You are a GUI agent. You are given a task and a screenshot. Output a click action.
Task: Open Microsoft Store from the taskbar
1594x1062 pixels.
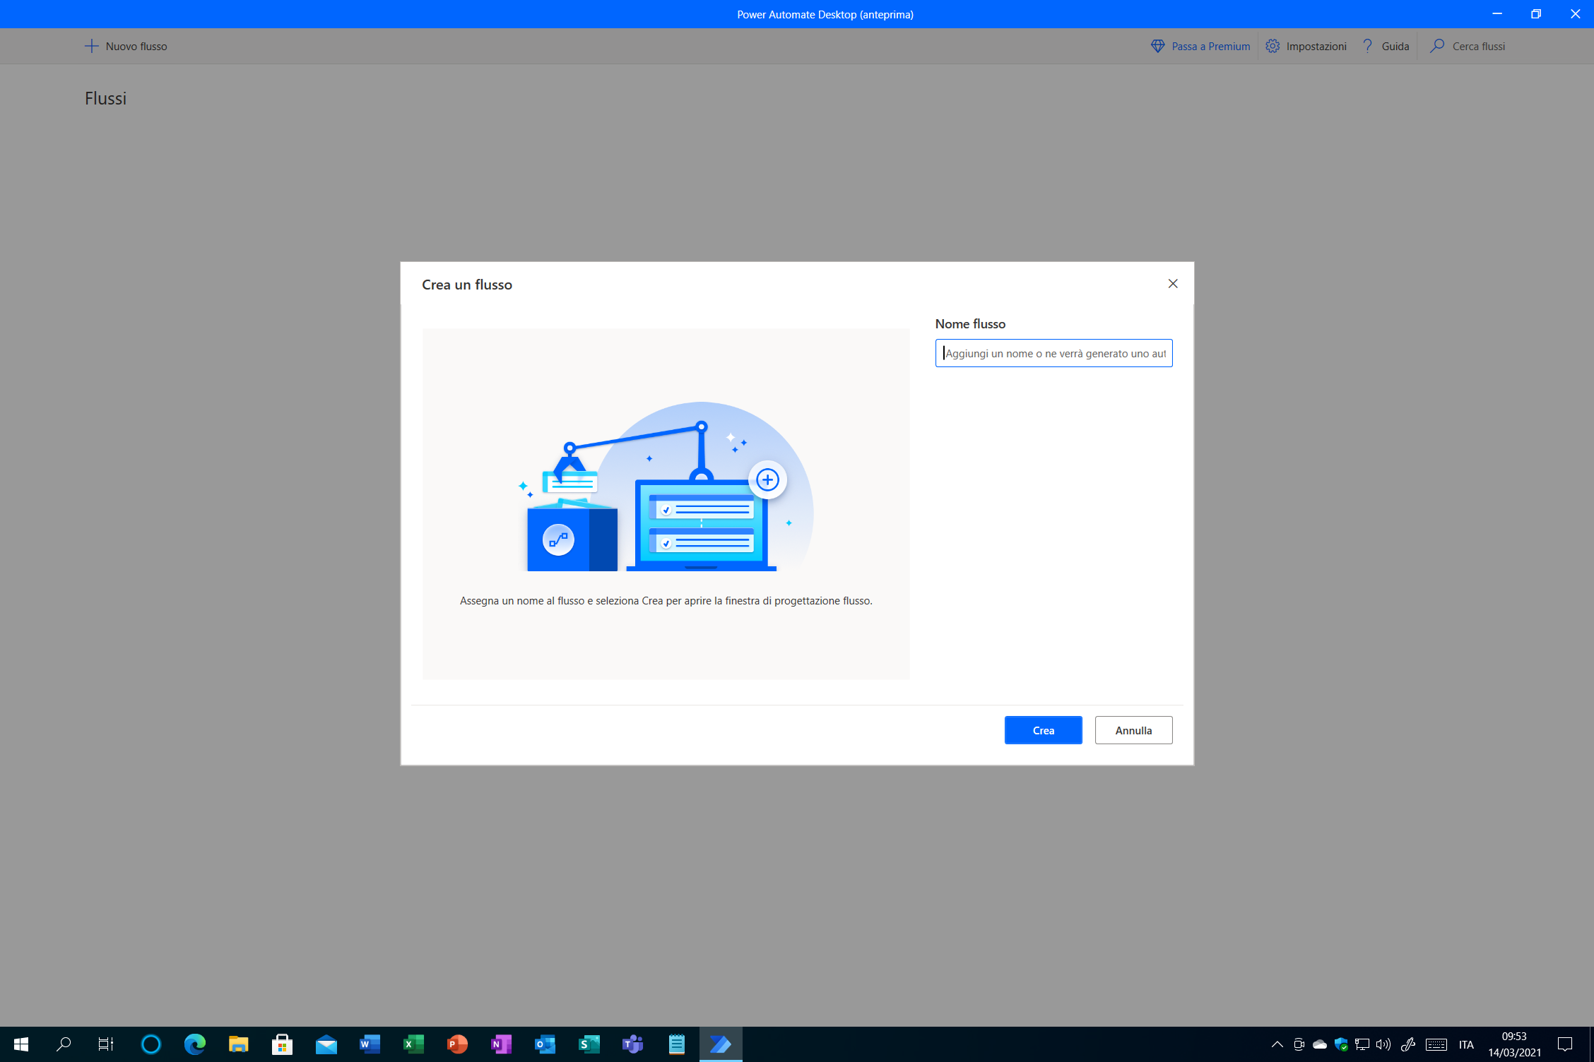(x=283, y=1044)
